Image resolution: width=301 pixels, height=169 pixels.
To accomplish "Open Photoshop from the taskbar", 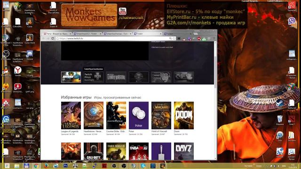I will tap(65, 166).
